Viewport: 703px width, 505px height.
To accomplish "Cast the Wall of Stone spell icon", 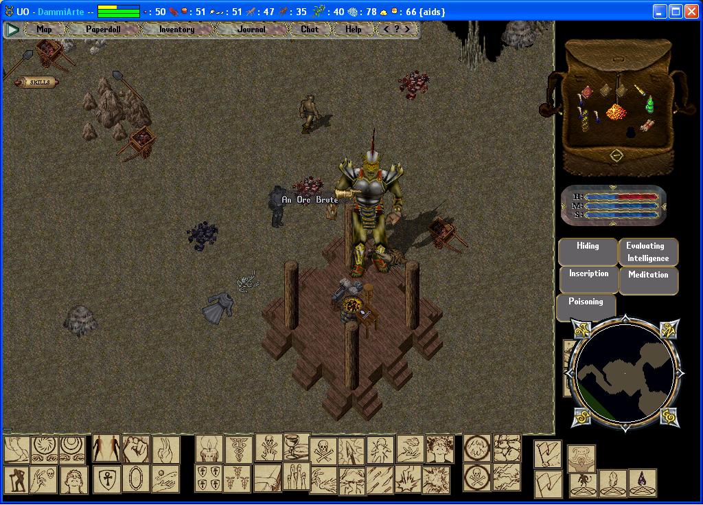I will (507, 447).
